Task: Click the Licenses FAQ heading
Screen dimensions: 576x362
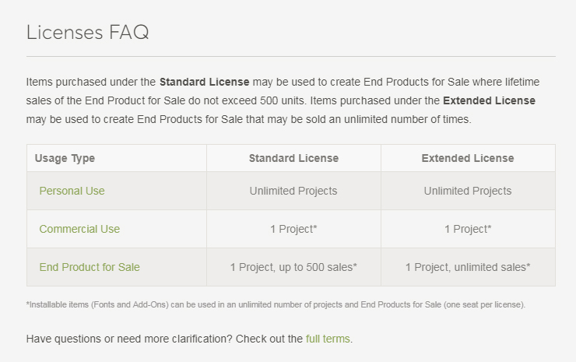Action: point(87,32)
